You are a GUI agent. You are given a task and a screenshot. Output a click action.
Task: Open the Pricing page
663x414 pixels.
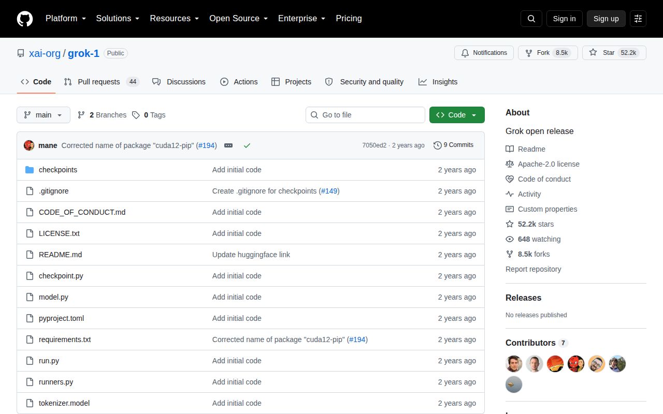tap(349, 19)
